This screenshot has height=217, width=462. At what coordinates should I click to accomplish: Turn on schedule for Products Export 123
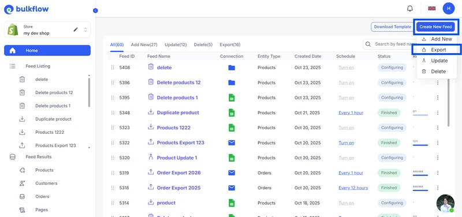point(346,143)
